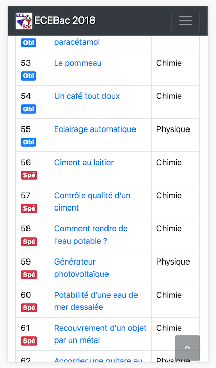Open the ECEBac 2018 home title
Image resolution: width=216 pixels, height=368 pixels.
point(65,21)
